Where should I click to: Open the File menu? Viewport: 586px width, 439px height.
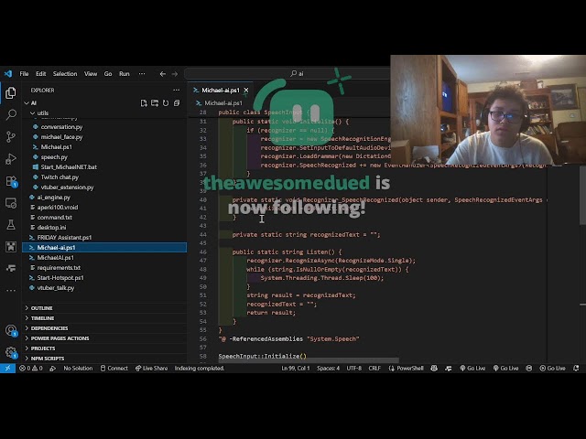coord(25,74)
